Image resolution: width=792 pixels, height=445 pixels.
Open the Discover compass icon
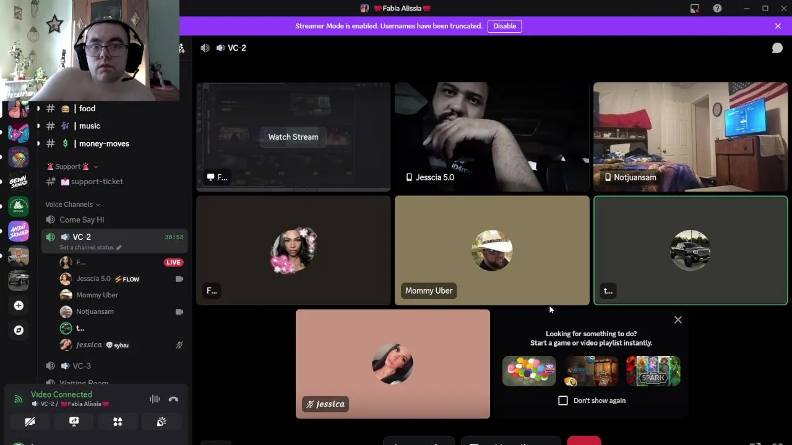click(x=19, y=330)
